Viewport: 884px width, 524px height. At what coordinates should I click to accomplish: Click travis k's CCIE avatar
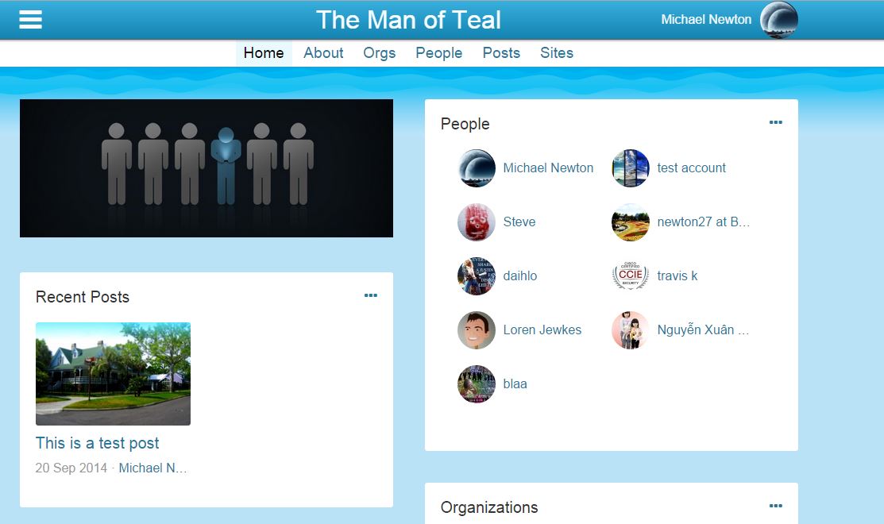(631, 276)
